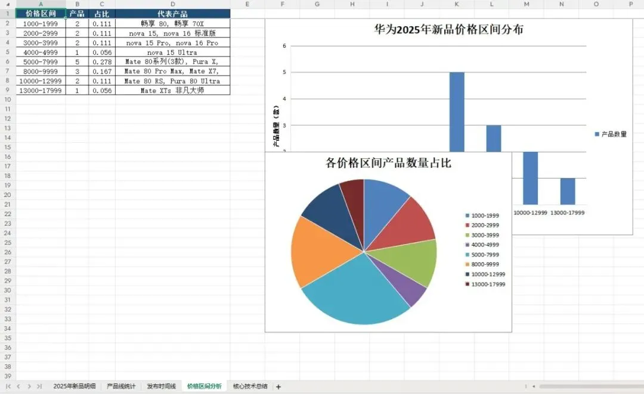Viewport: 644px width, 394px height.
Task: Jump to last sheet with navigation arrow
Action: (39, 386)
